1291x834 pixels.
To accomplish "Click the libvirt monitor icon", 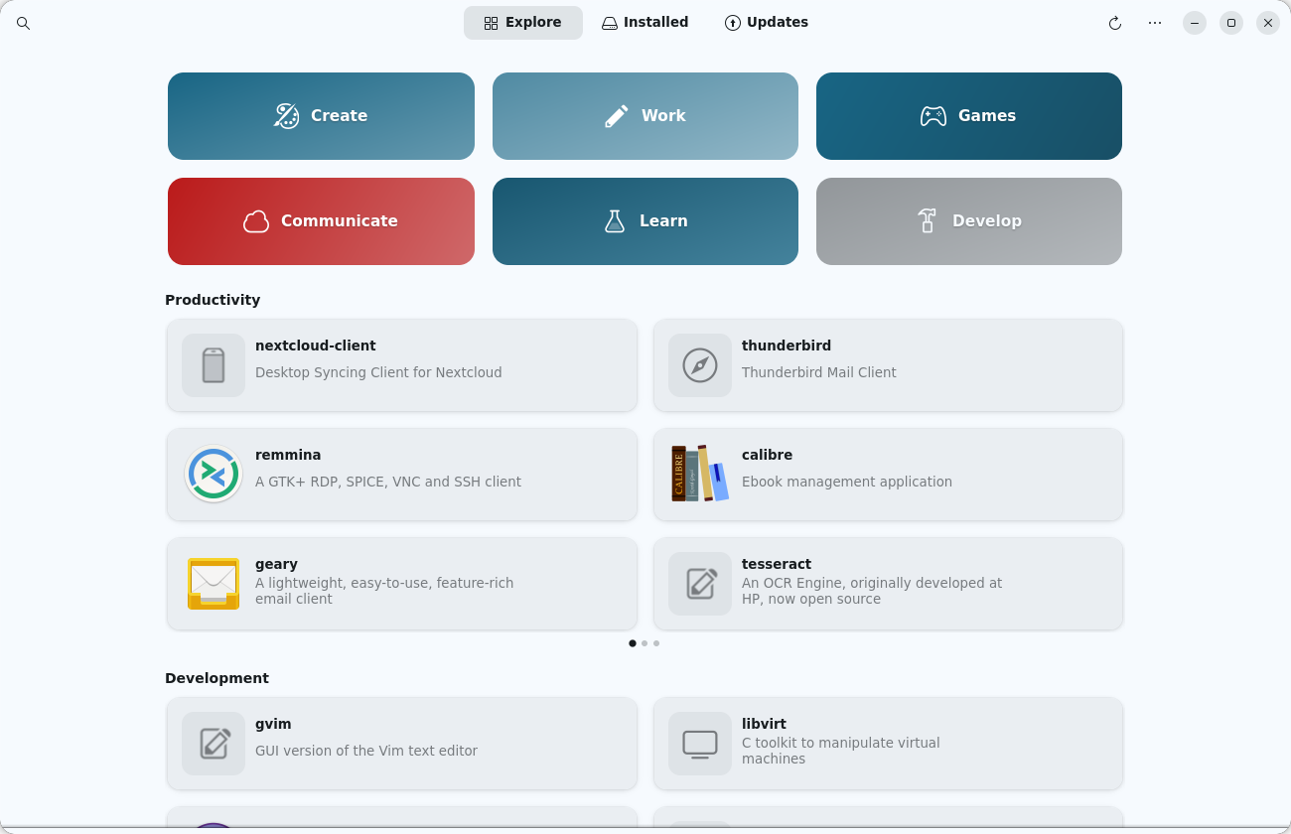I will [x=700, y=744].
